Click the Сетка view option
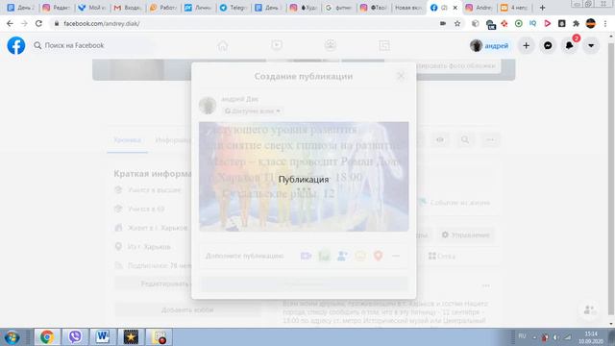The image size is (615, 346). 442,257
